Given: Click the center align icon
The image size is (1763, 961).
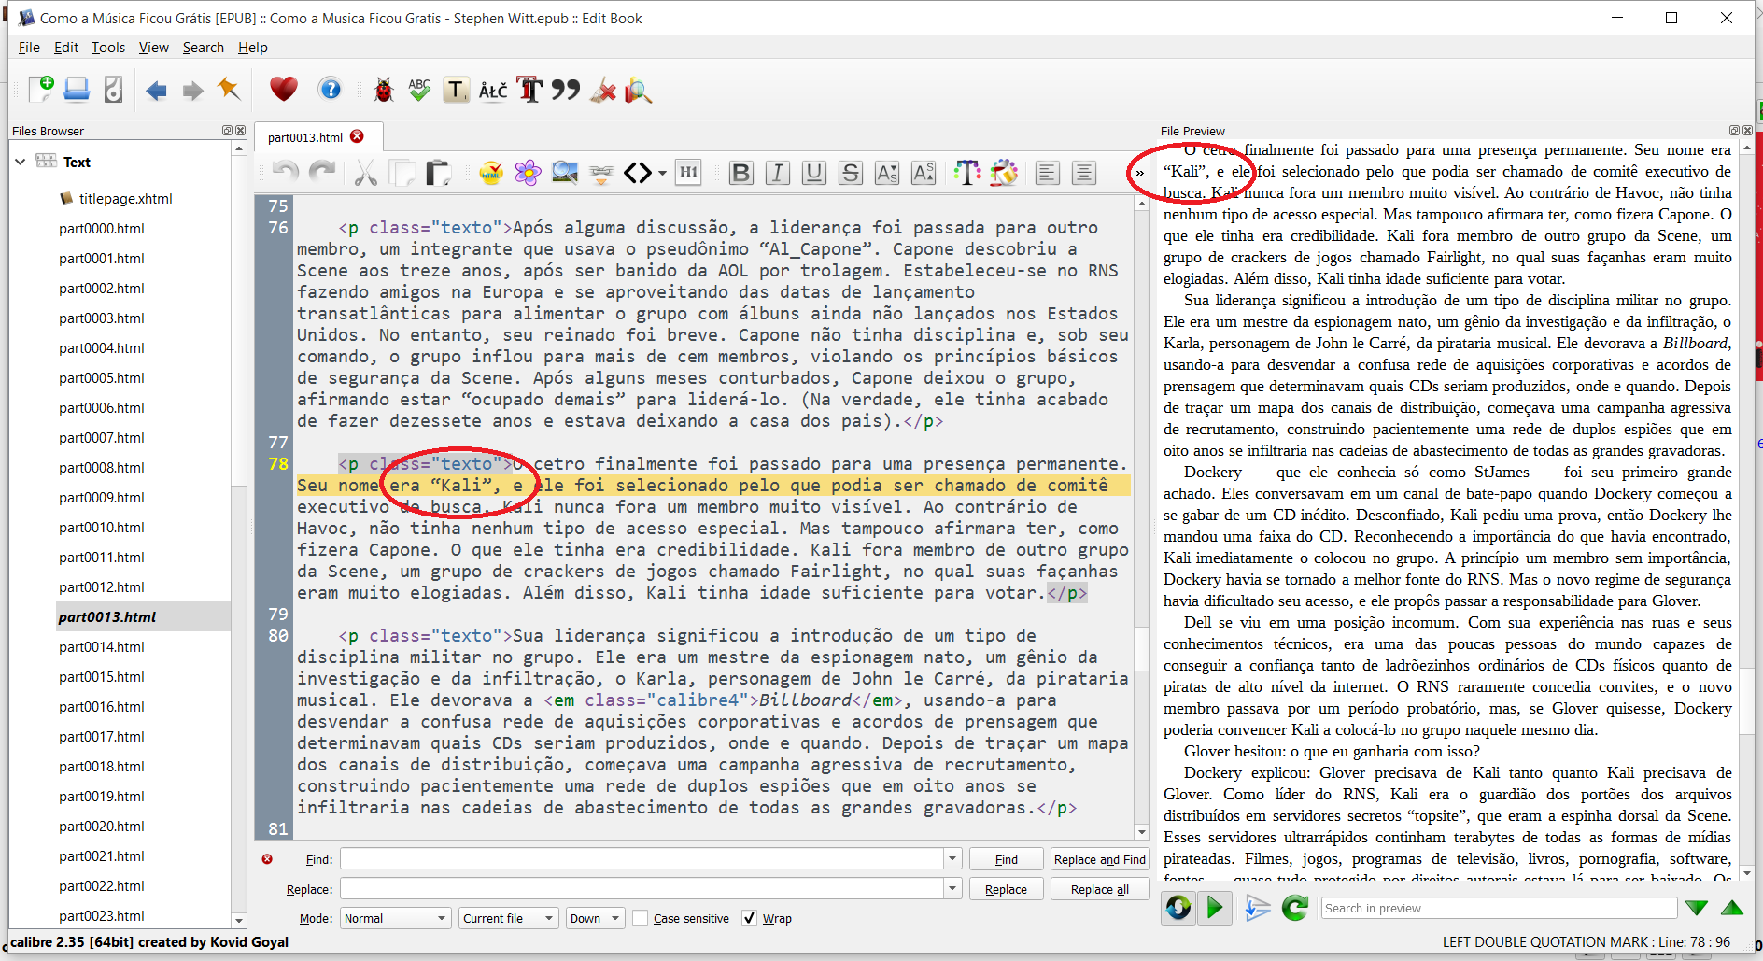Looking at the screenshot, I should coord(1084,173).
